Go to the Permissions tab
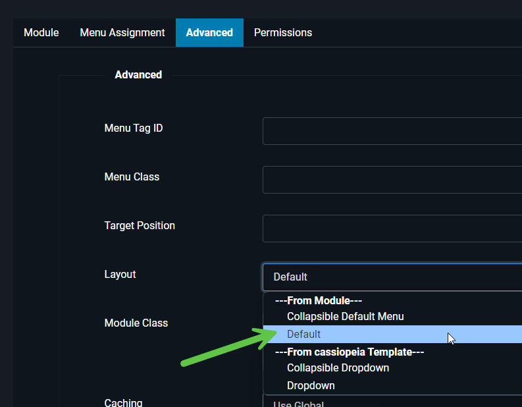522x407 pixels. pyautogui.click(x=283, y=32)
